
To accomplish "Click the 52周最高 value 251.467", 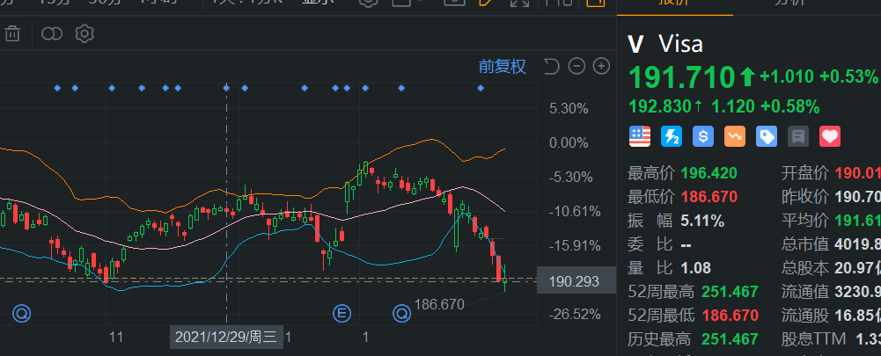I will click(x=730, y=292).
